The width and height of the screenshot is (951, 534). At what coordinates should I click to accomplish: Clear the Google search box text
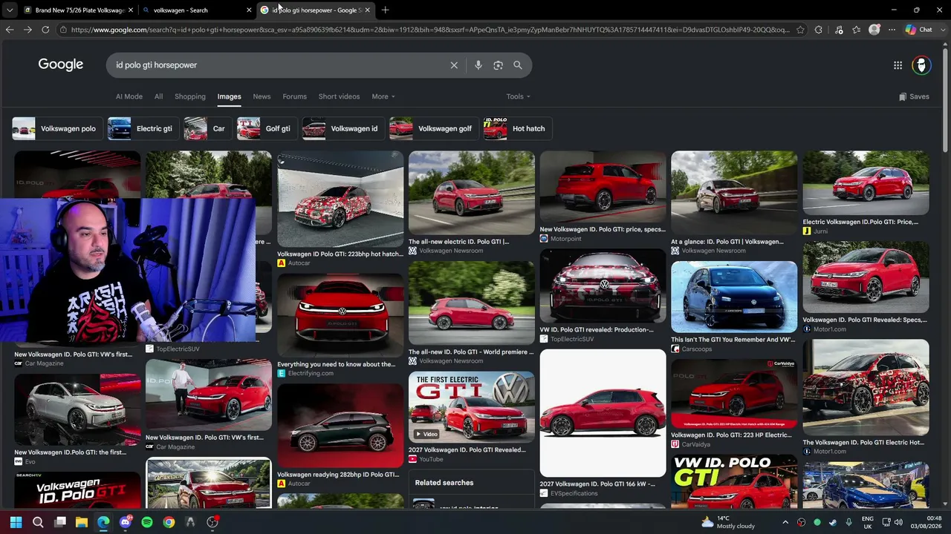tap(454, 65)
